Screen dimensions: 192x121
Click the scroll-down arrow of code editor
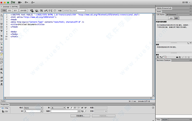click(153, 95)
